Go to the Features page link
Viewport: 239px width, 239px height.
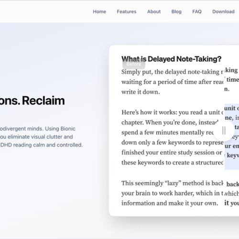tap(127, 11)
